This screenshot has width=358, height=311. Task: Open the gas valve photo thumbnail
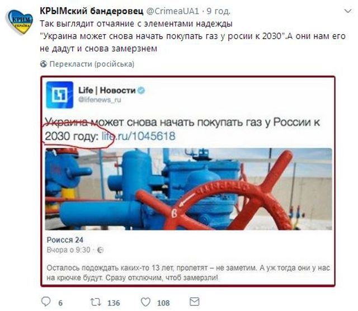pyautogui.click(x=189, y=189)
